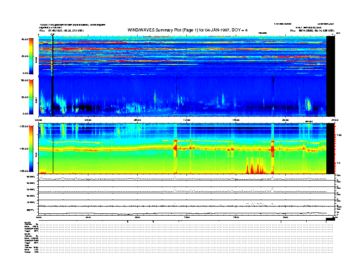Image resolution: width=361 pixels, height=279 pixels.
Task: Click the 20.00 label on the RAD2 color scale
Action: [25, 56]
